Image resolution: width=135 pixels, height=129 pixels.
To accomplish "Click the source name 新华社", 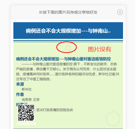I will (x=27, y=89).
